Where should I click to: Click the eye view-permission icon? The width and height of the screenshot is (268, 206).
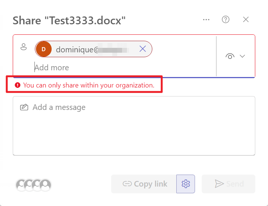pos(230,56)
